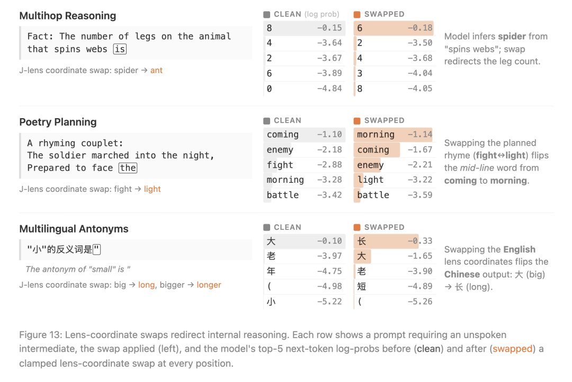Select the '6' row with -0.18 in SWAPPED
Screen dimensions: 572x382
(394, 28)
